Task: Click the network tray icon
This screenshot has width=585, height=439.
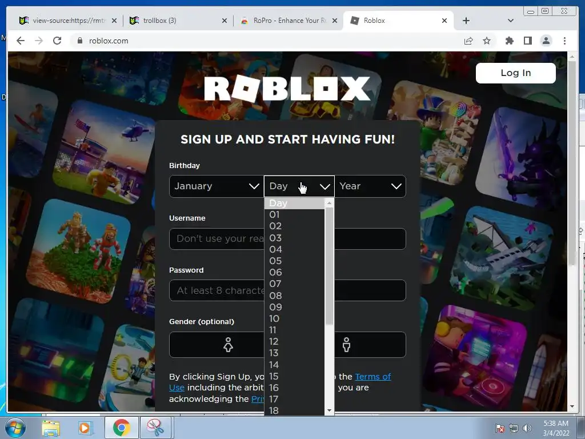Action: click(514, 428)
